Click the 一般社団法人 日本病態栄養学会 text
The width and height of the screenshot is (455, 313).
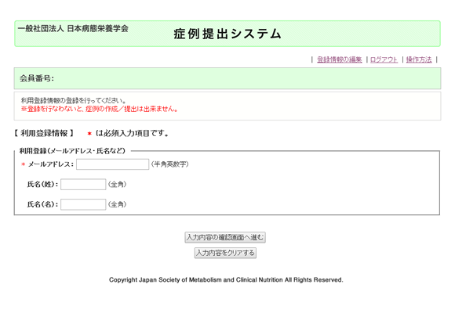pos(73,28)
